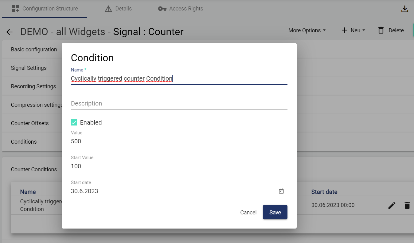The height and width of the screenshot is (243, 414).
Task: Click the Value field showing 500
Action: (179, 141)
